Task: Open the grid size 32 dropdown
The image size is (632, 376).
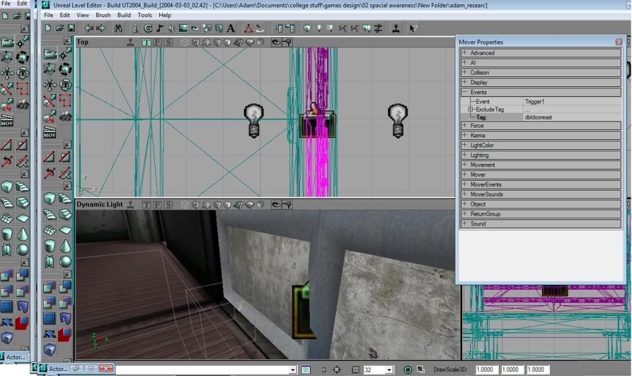Action: tap(389, 369)
